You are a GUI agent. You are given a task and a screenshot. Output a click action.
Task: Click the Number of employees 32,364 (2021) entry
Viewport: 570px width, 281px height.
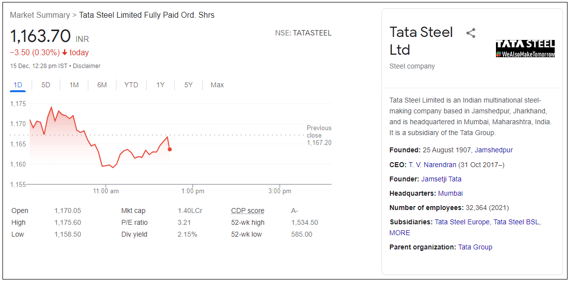(449, 208)
